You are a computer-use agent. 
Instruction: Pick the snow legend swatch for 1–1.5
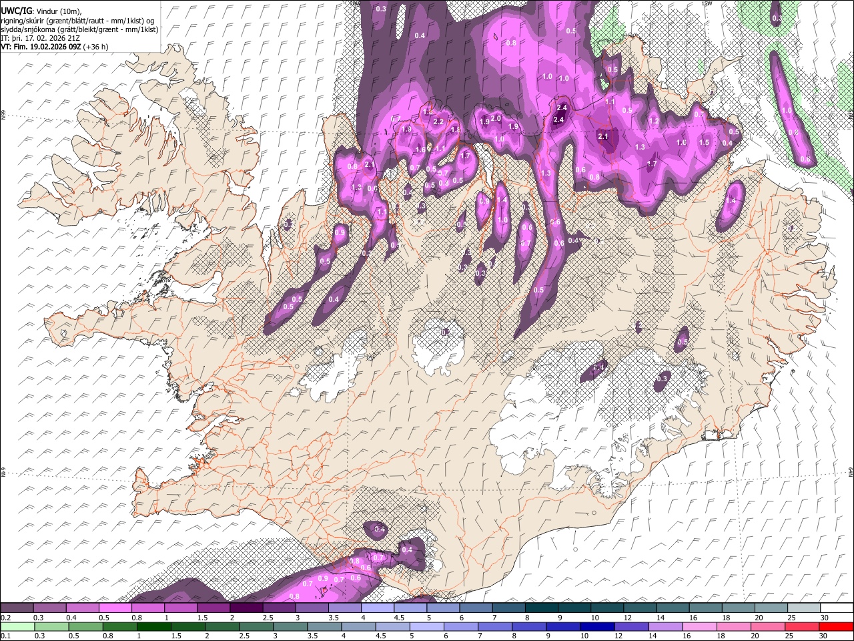point(180,608)
